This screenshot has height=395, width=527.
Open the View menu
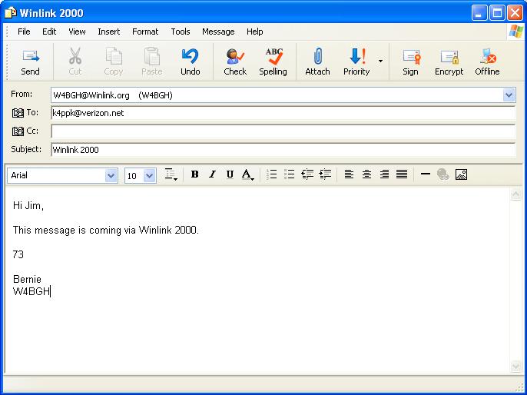click(x=77, y=32)
